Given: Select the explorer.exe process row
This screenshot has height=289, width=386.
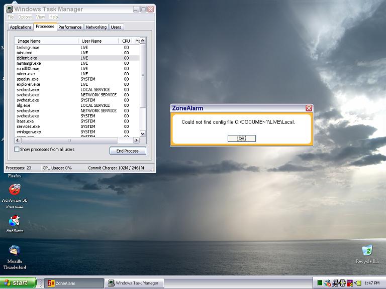Looking at the screenshot, I should 77,84.
